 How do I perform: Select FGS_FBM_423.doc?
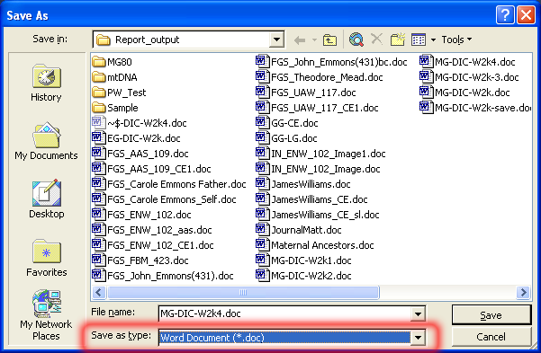[x=140, y=260]
